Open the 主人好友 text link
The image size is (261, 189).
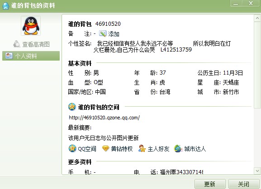coord(158,149)
